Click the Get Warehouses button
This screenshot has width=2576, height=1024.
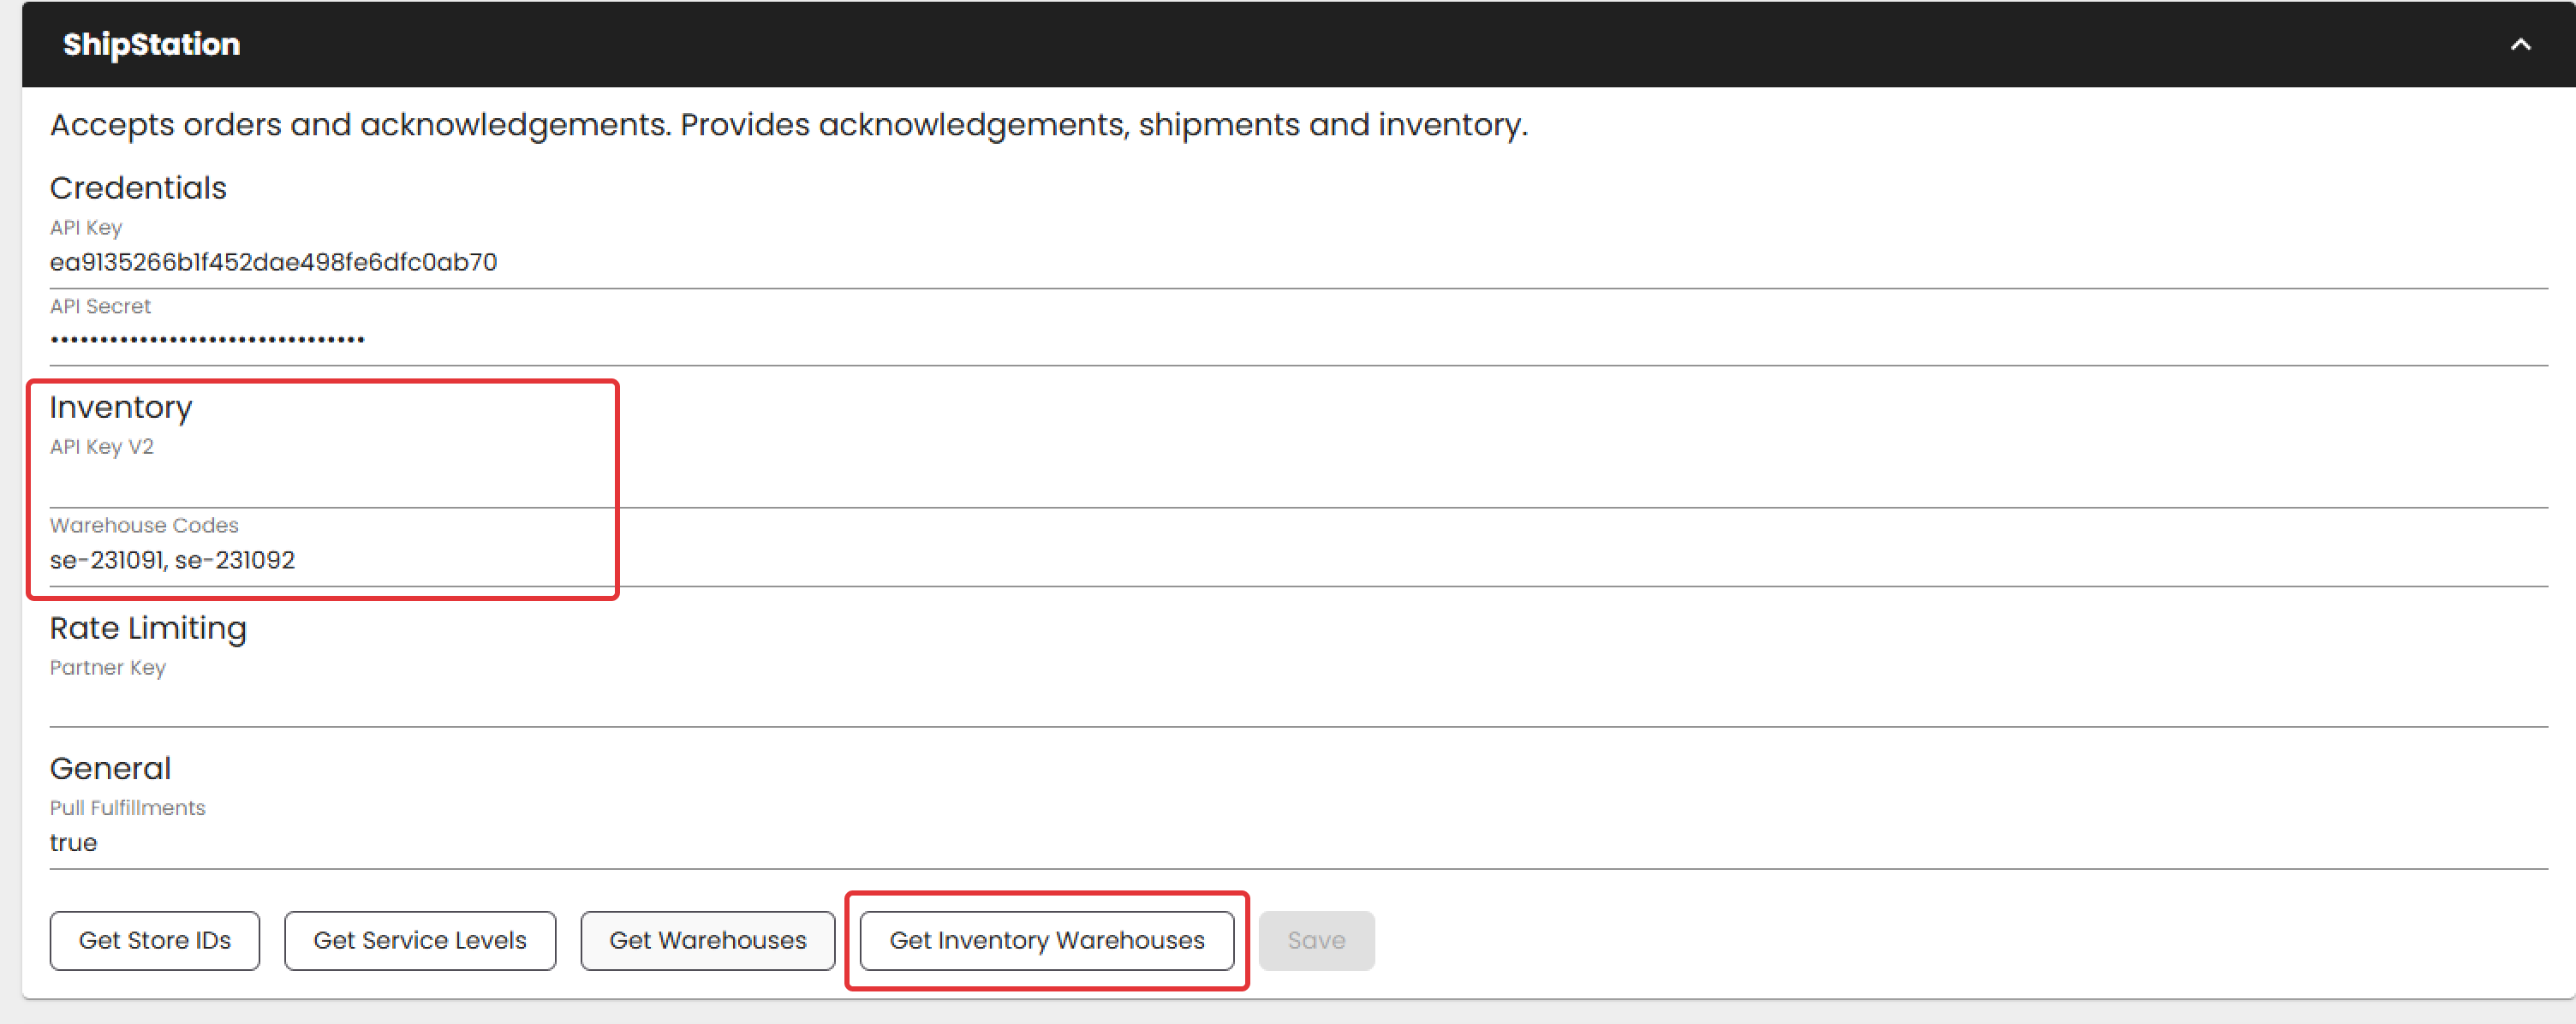707,940
